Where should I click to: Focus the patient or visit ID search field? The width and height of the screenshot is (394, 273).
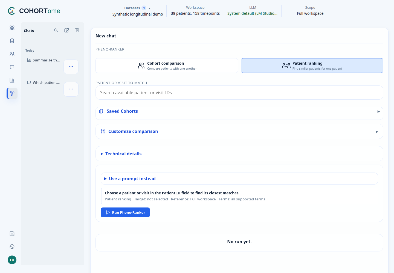coord(239,93)
